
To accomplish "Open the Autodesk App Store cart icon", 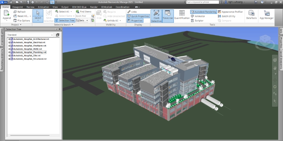I will (255, 2).
